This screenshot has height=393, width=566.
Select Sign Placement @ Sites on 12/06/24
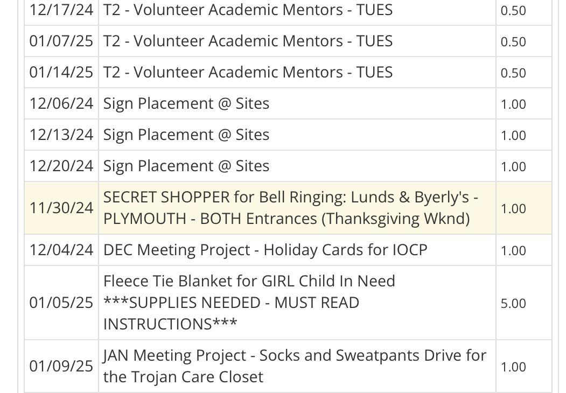[x=186, y=104]
